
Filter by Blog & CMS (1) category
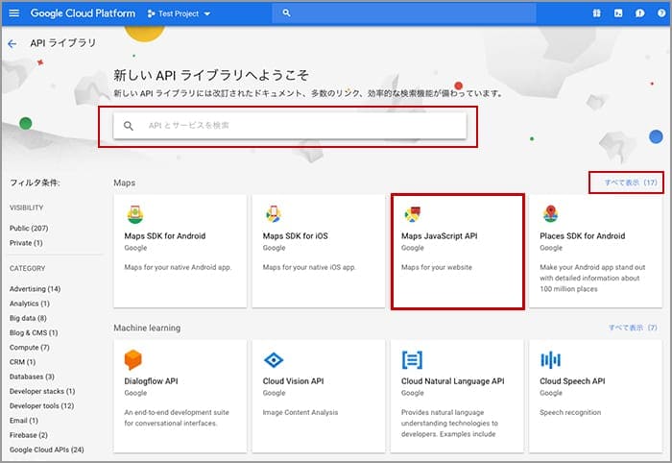tap(34, 332)
